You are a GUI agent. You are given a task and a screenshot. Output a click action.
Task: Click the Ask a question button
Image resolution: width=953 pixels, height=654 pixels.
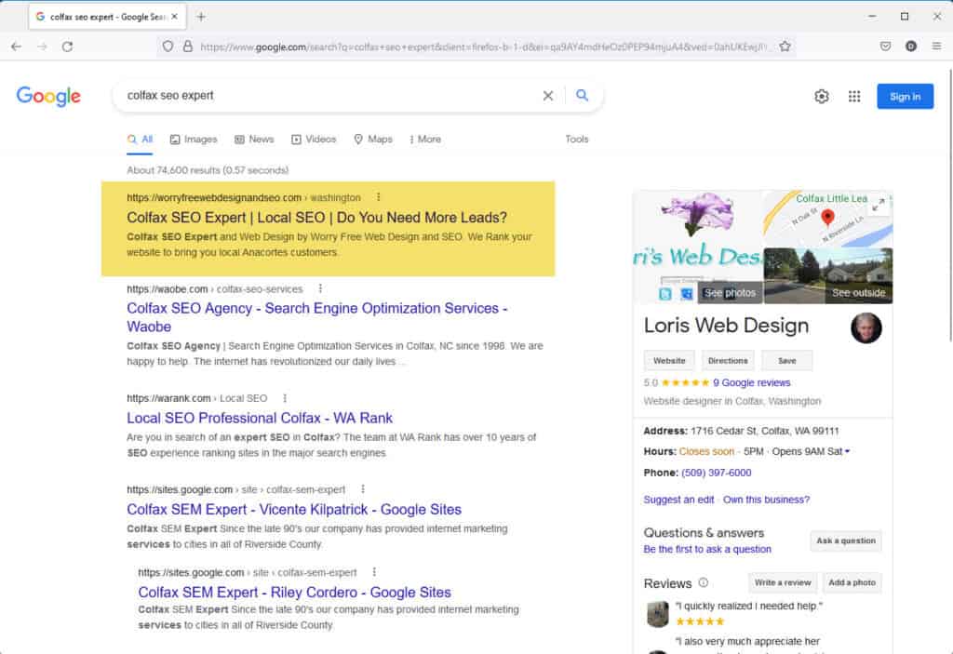[x=846, y=541]
